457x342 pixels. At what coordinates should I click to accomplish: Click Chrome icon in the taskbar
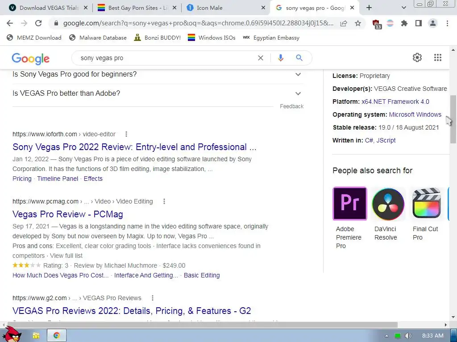[x=57, y=335]
